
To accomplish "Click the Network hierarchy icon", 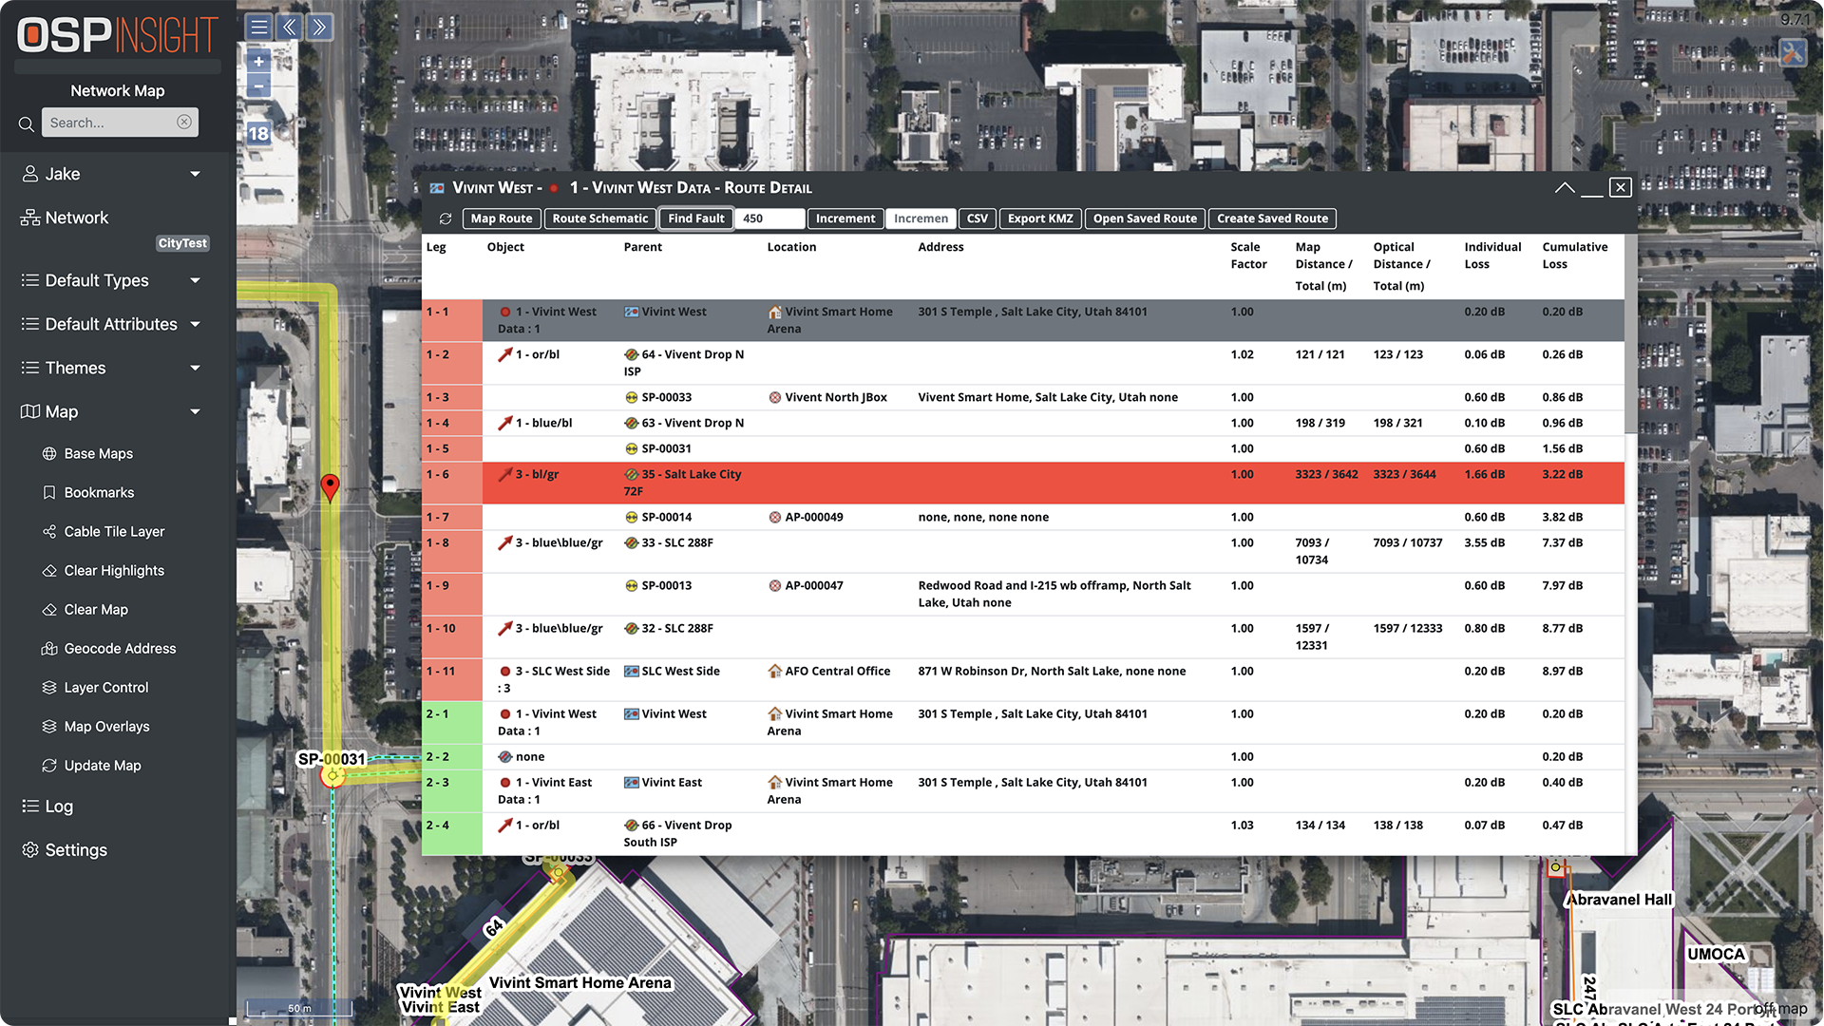I will 30,218.
